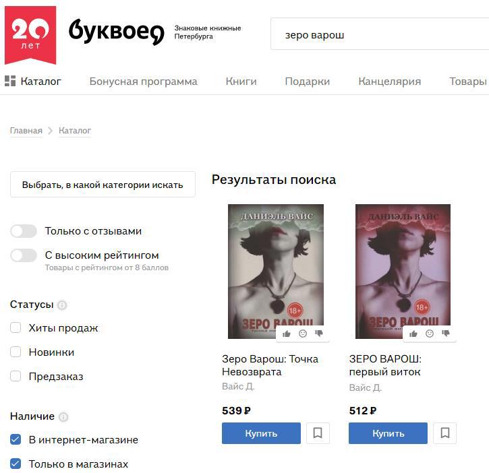The width and height of the screenshot is (489, 473).
Task: Click the Главная breadcrumb link
Action: pyautogui.click(x=26, y=131)
